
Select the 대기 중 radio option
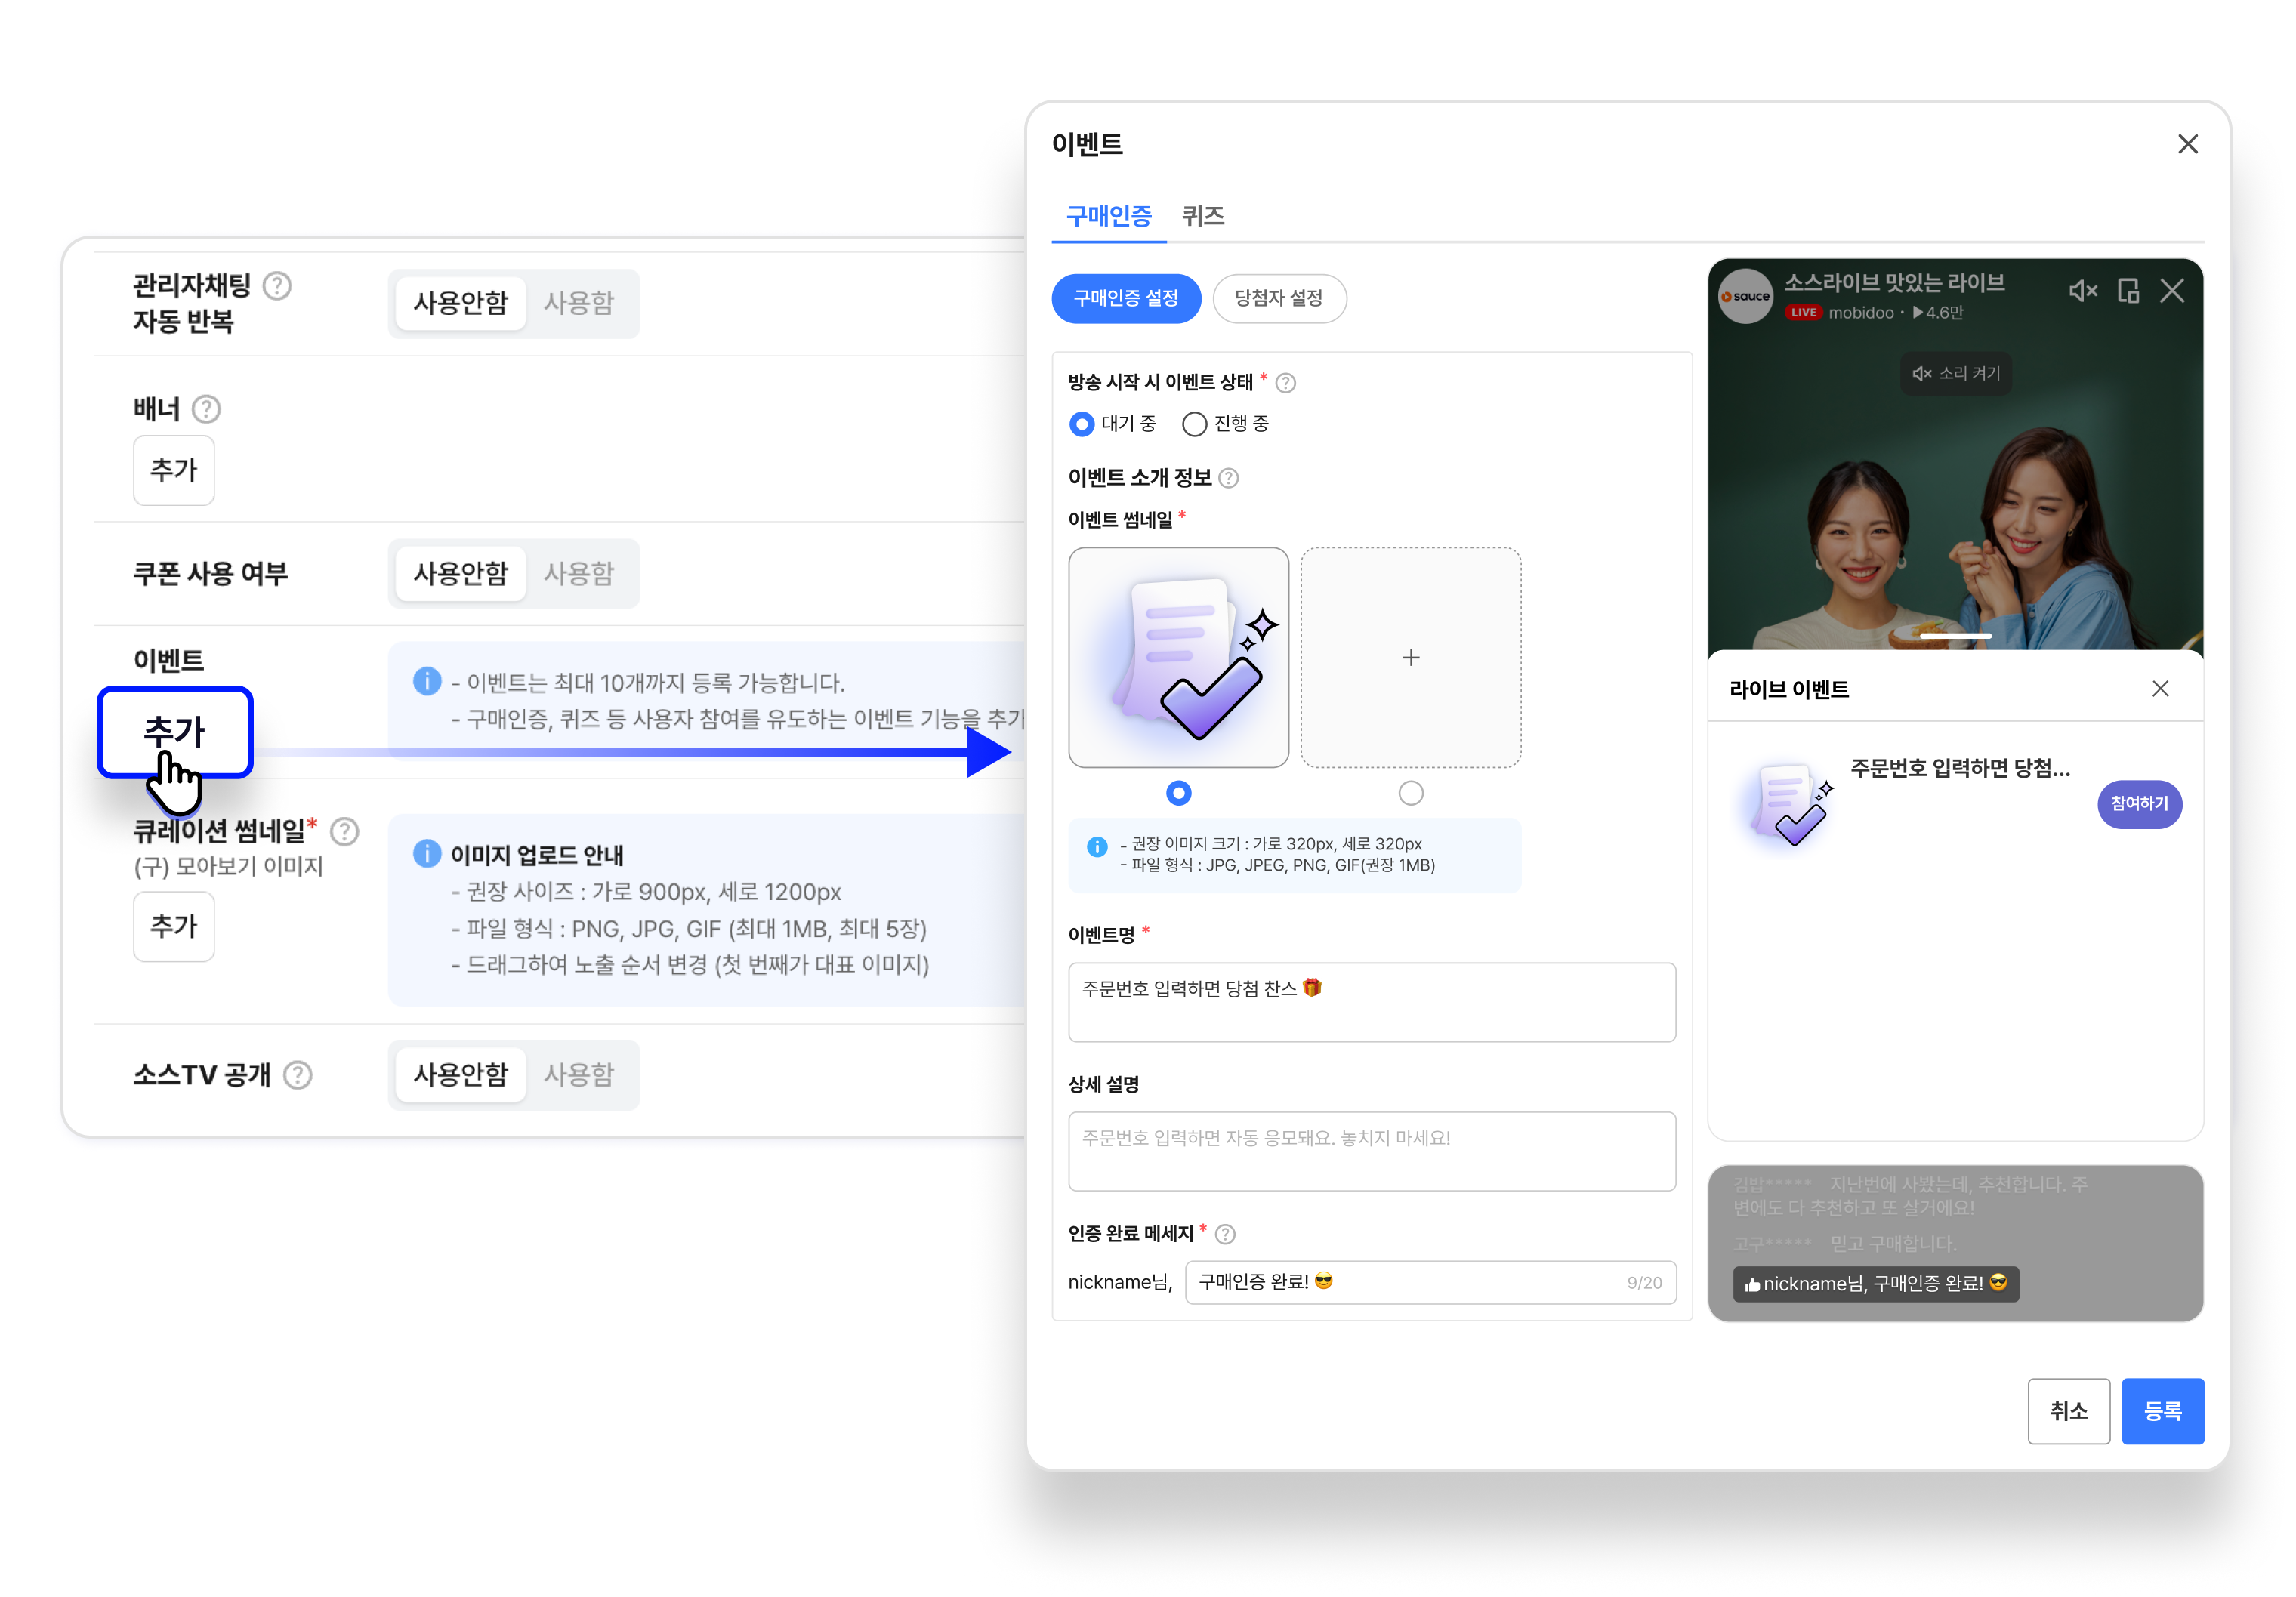1081,424
